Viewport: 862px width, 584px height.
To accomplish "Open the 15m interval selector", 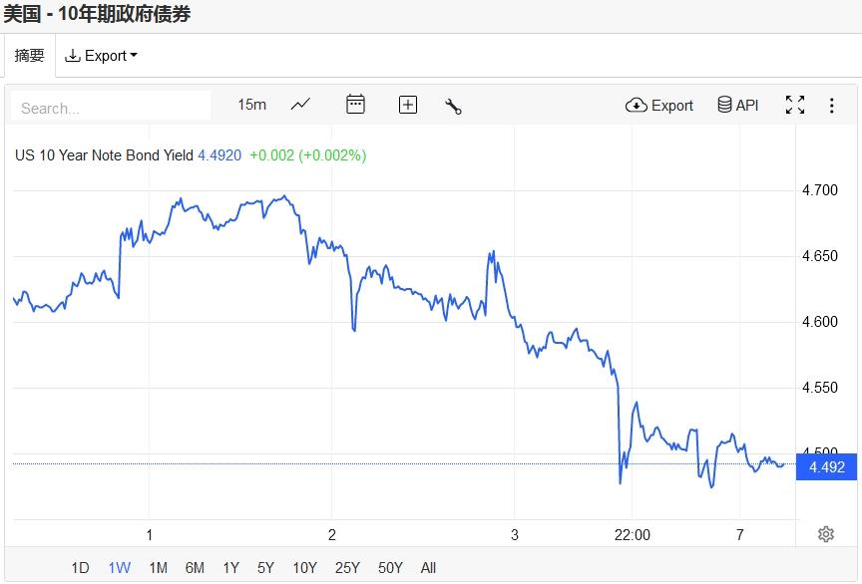I will coord(251,105).
